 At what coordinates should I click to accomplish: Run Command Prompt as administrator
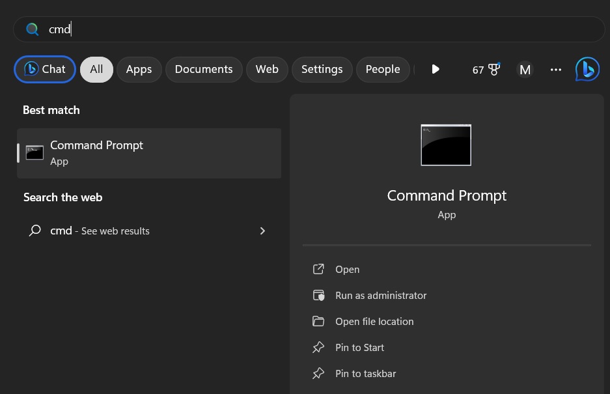[x=381, y=295]
